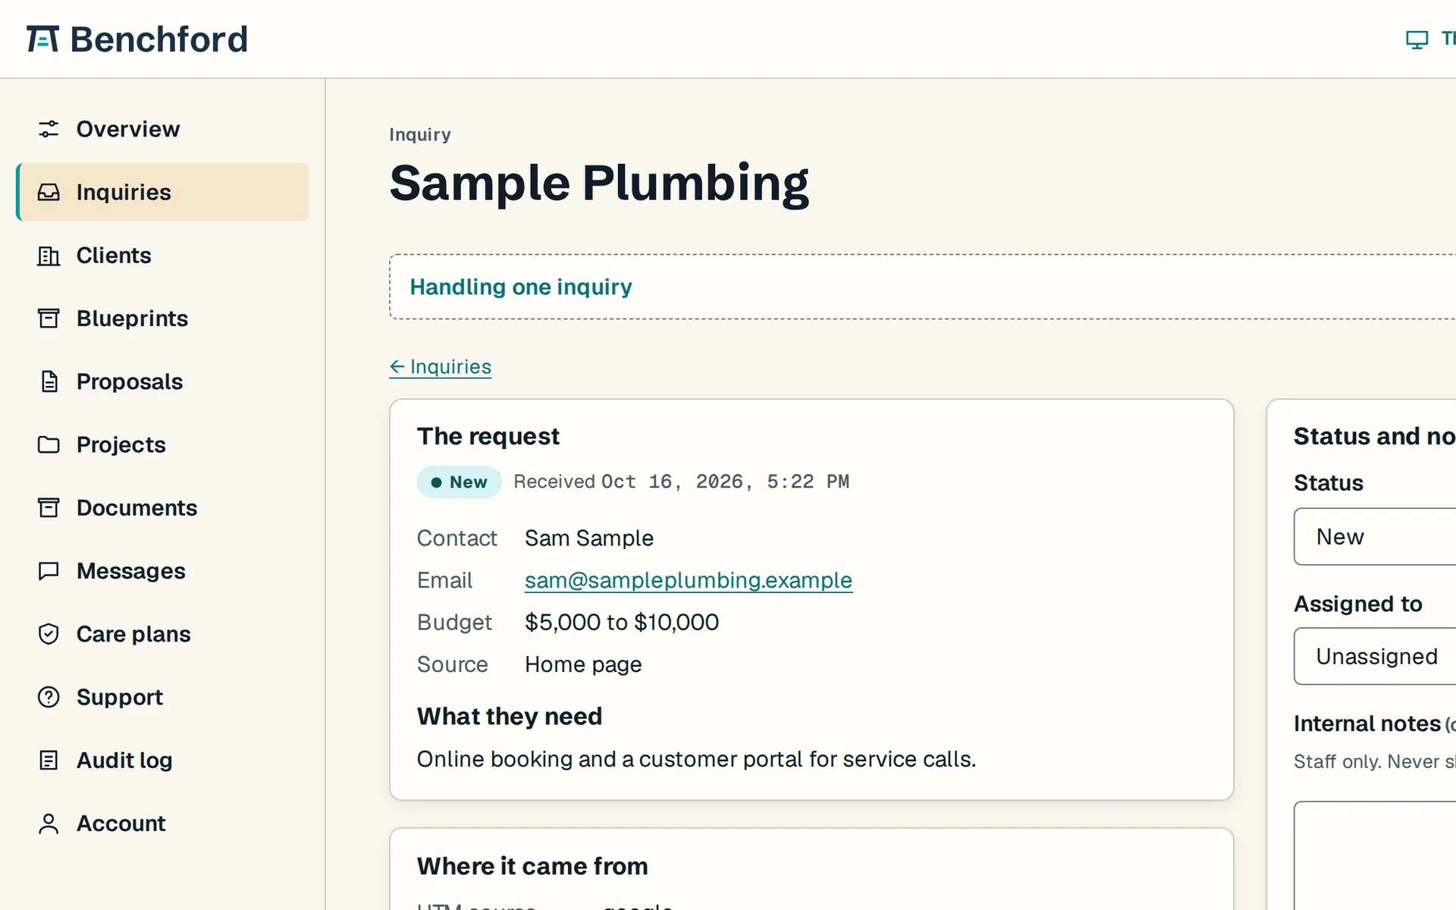Click the Account person icon
The height and width of the screenshot is (910, 1456).
49,824
